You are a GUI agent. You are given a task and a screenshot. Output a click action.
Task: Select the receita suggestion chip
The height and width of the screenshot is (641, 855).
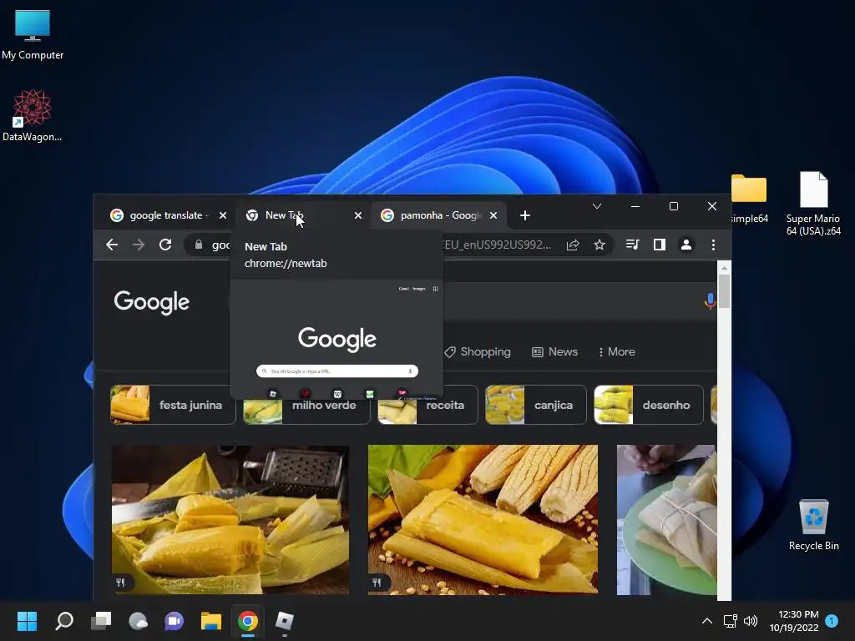pyautogui.click(x=428, y=405)
